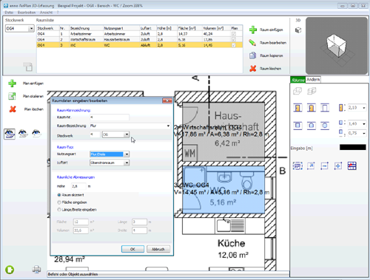Image resolution: width=370 pixels, height=280 pixels.
Task: Open the ? help menu
Action: (58, 13)
